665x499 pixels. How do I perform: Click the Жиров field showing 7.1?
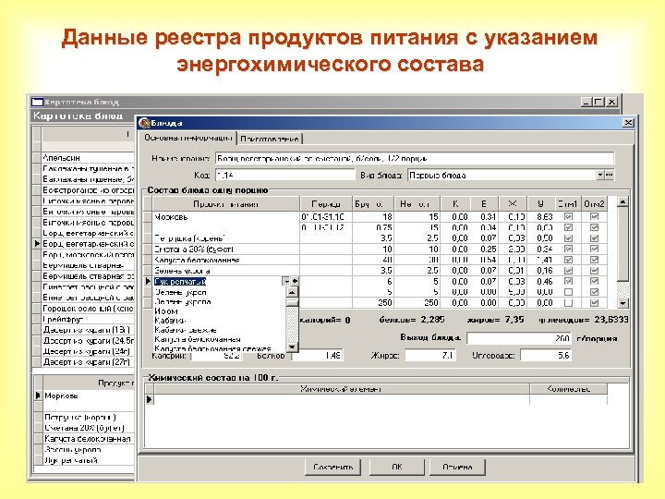click(430, 355)
